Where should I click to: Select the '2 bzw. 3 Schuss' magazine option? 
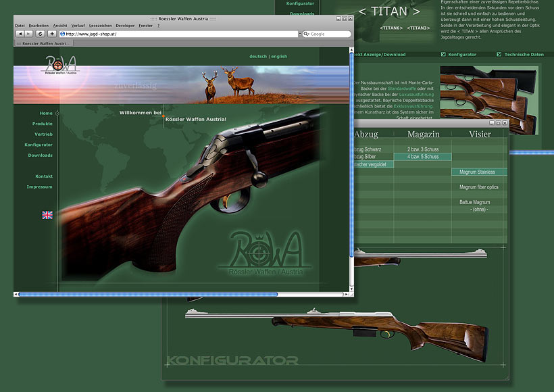click(422, 149)
